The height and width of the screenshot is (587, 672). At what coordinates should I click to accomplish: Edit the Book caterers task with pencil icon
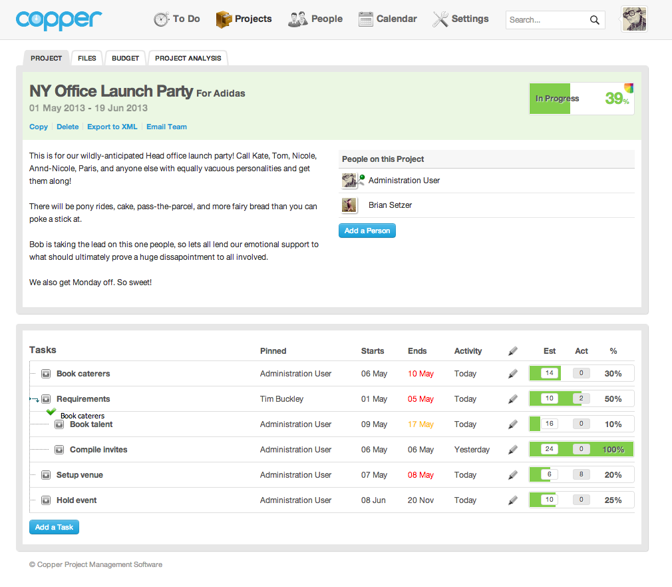click(512, 373)
